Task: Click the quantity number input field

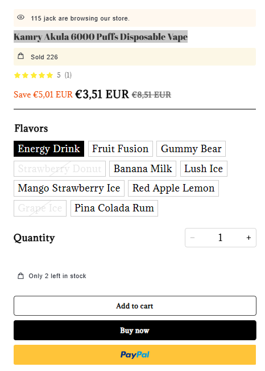Action: 220,238
